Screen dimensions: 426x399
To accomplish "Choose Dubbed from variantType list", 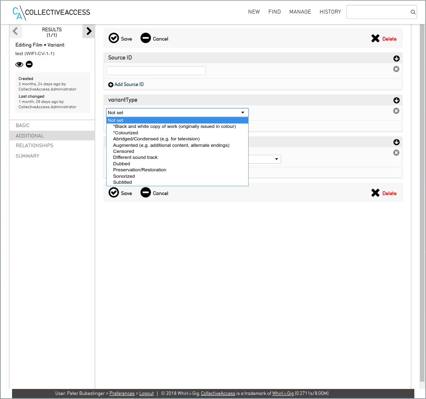I will (x=121, y=164).
